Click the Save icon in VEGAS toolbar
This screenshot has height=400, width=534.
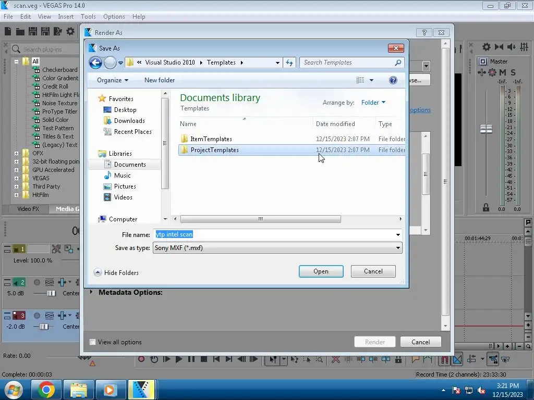point(33,32)
